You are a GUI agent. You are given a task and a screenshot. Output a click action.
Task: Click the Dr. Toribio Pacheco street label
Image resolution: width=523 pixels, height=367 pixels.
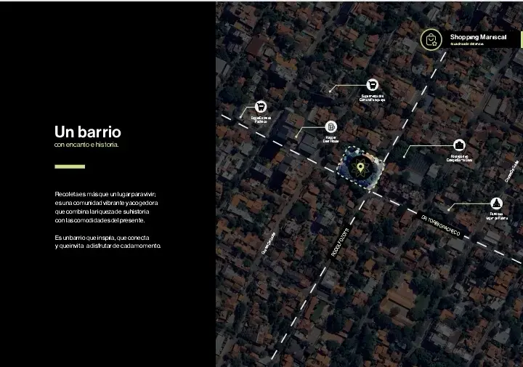tap(450, 226)
